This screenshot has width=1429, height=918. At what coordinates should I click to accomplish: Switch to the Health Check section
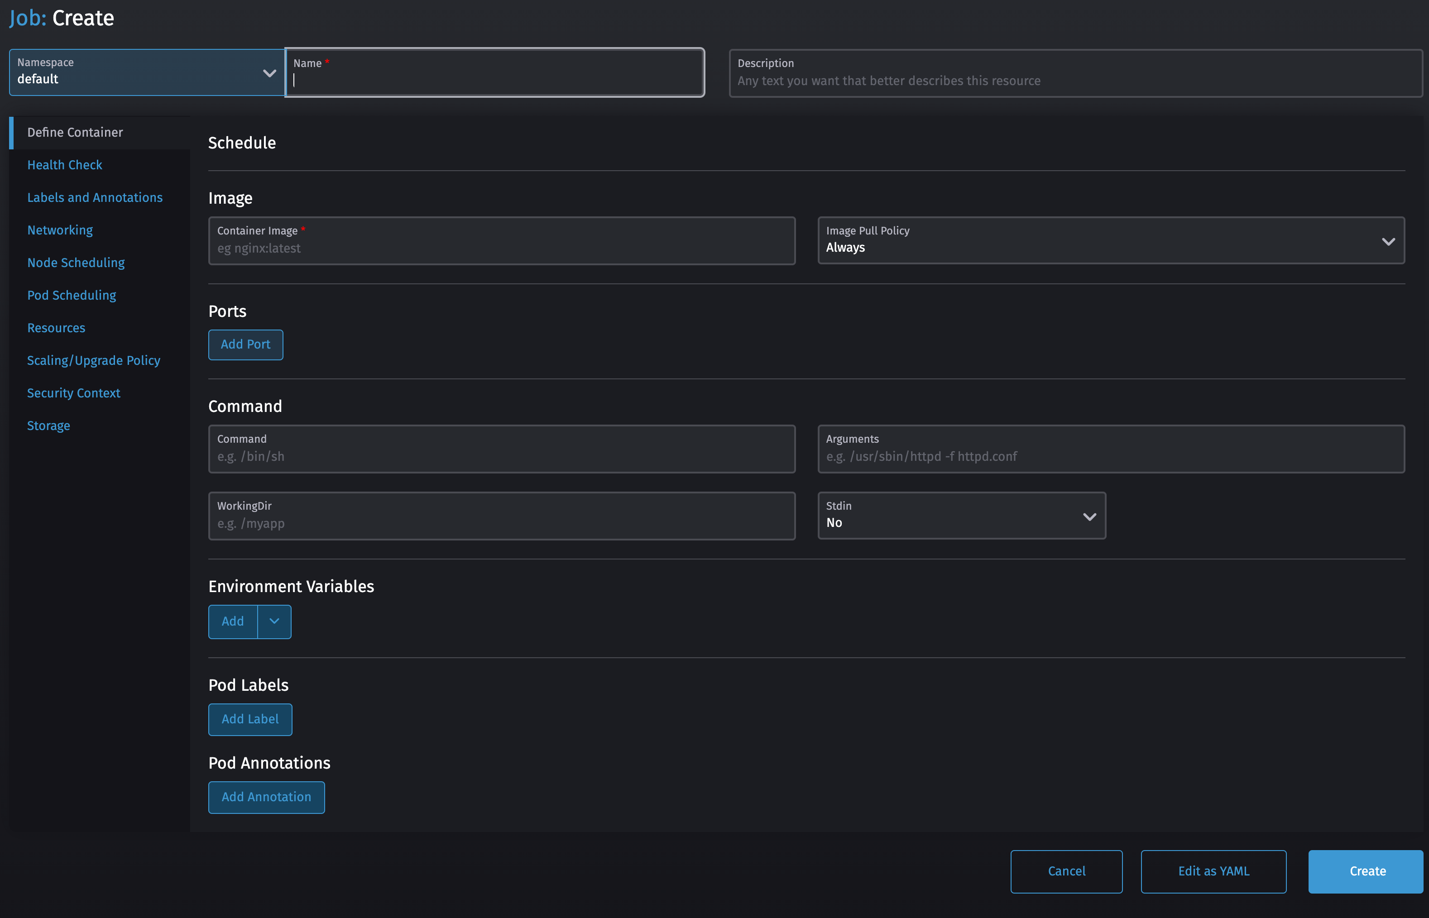click(64, 164)
